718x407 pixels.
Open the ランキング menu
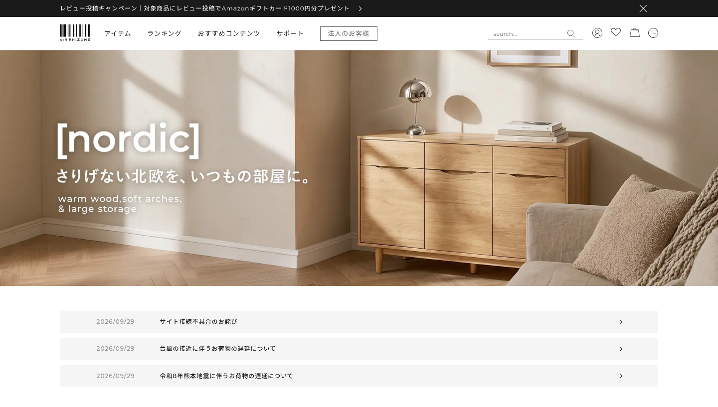165,33
